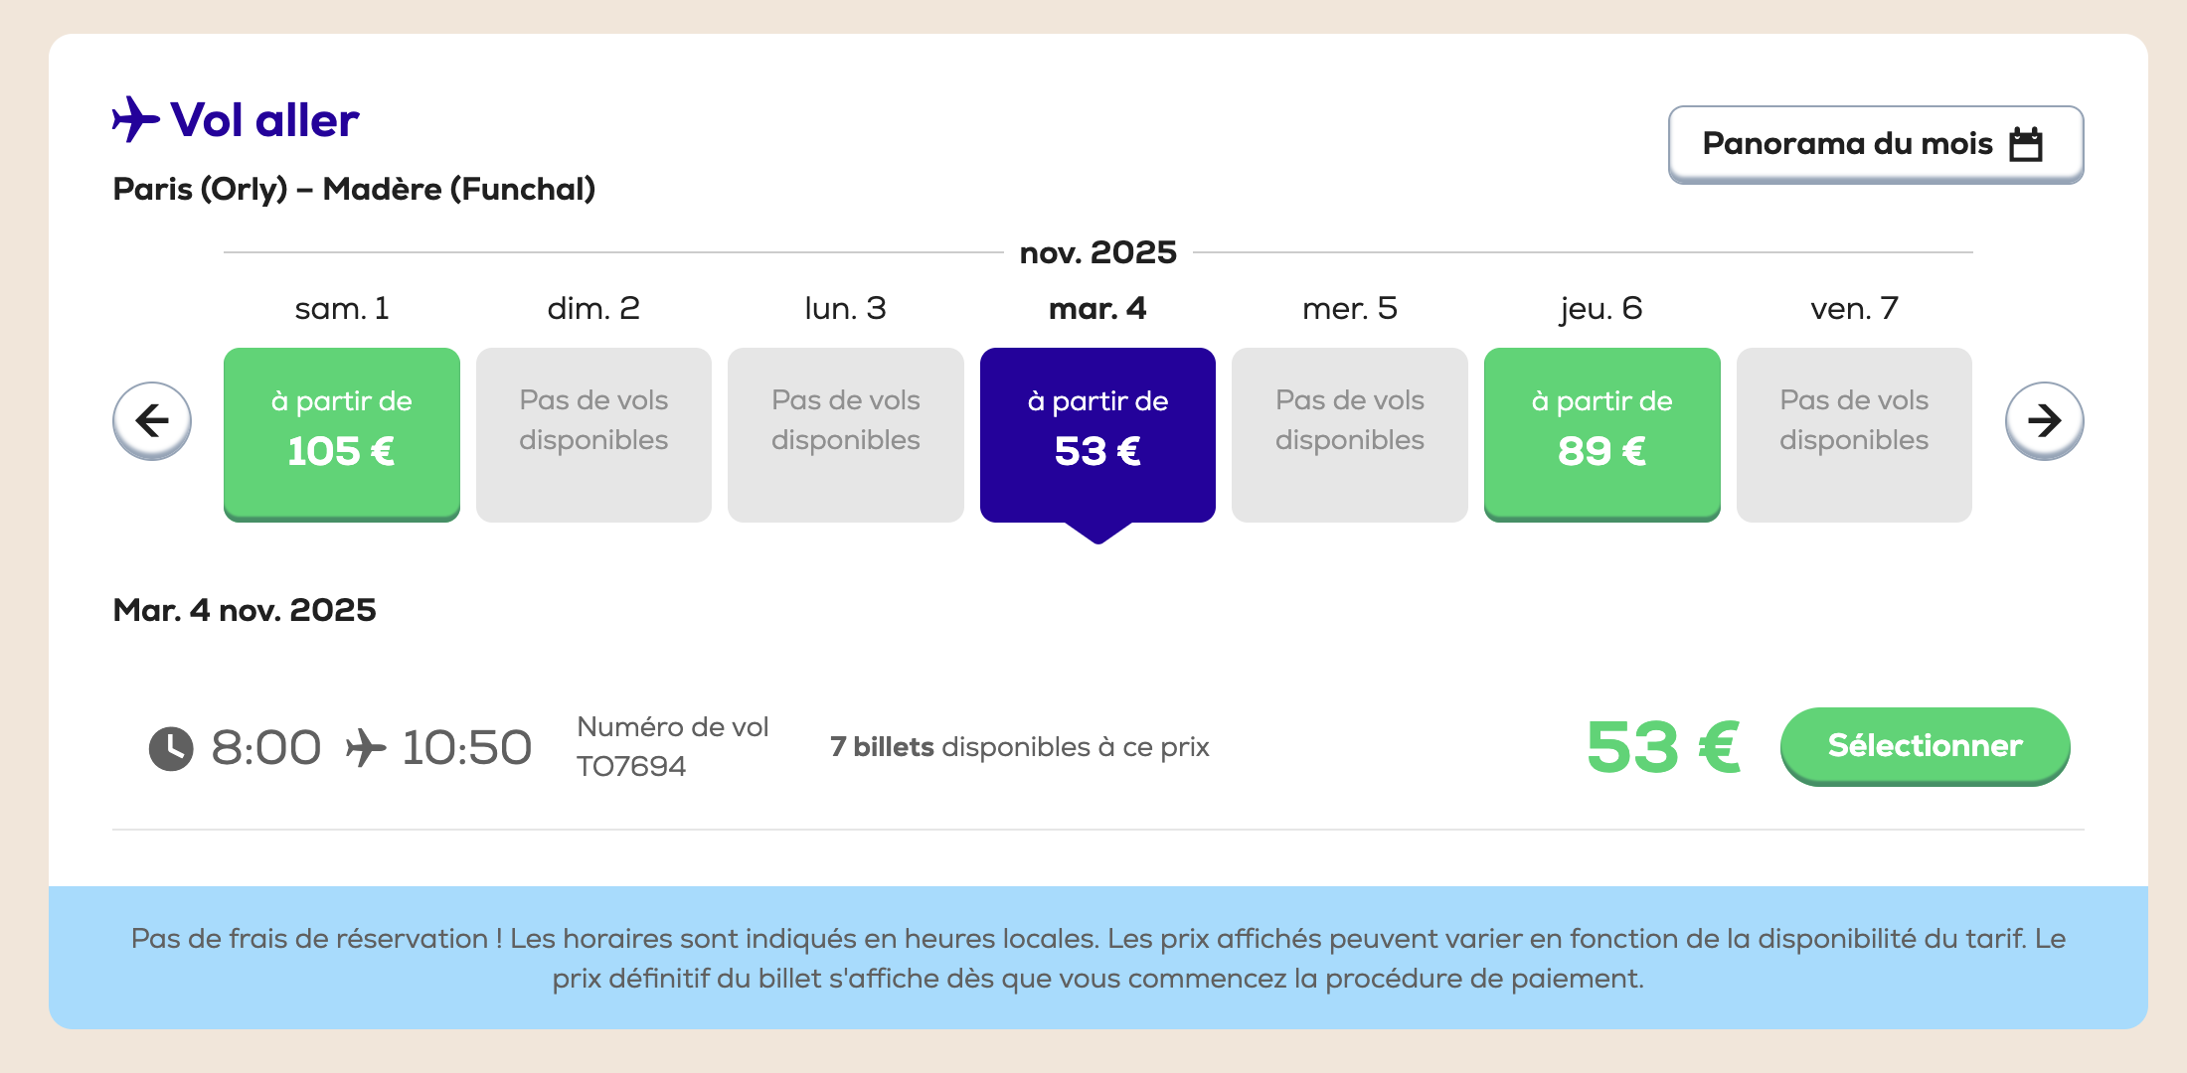Screen dimensions: 2187x1073
Task: Choose Thursday 6 fare at 89 €
Action: coord(1601,433)
